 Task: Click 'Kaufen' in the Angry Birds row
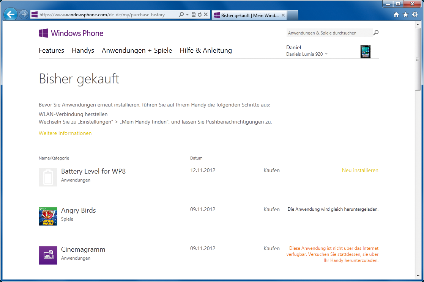point(271,209)
